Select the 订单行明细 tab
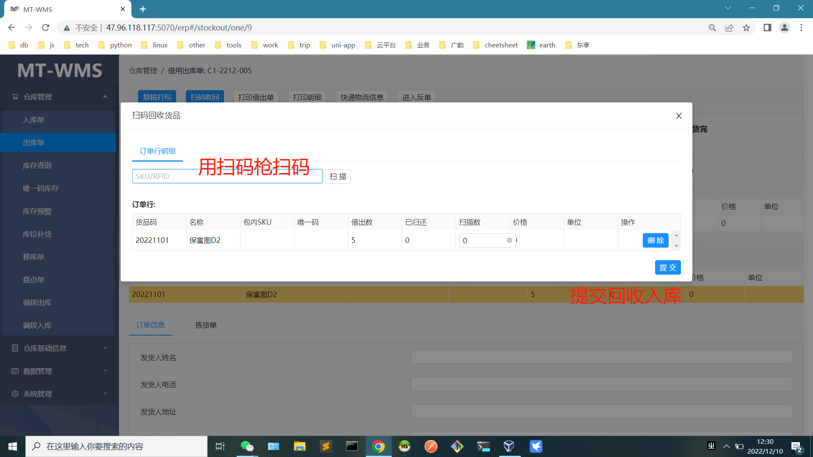The image size is (813, 457). pyautogui.click(x=158, y=151)
